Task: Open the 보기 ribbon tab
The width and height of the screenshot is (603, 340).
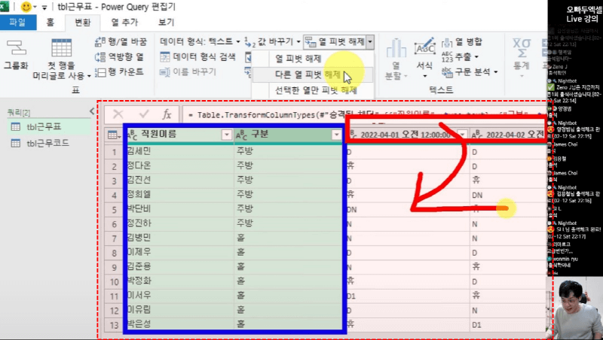Action: click(166, 23)
